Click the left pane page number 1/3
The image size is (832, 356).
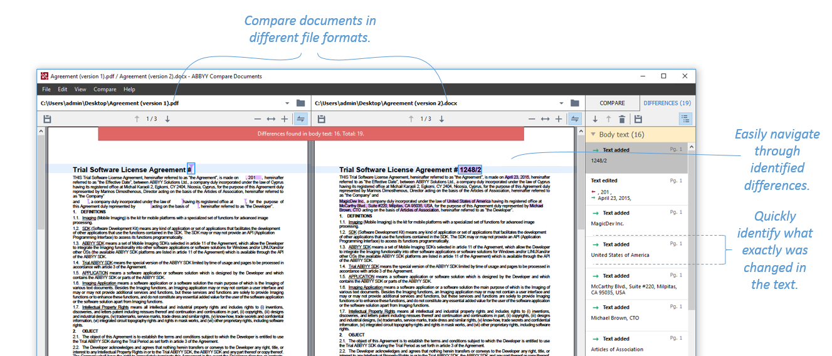tap(152, 119)
